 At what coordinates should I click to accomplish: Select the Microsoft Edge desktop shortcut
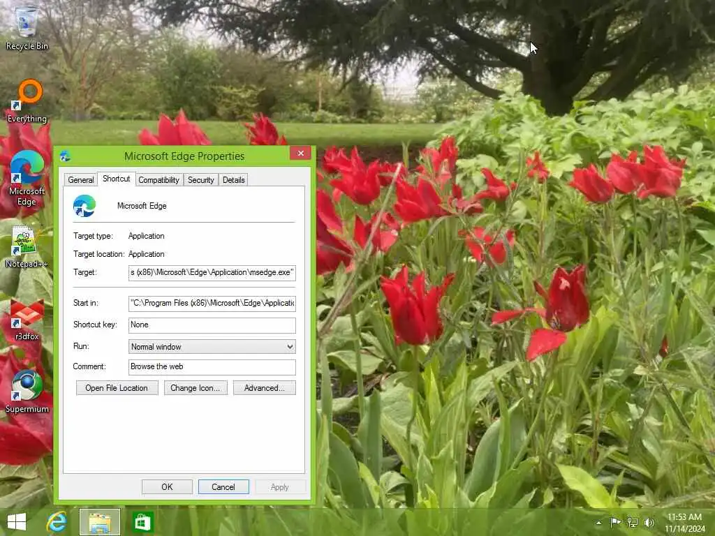(27, 178)
